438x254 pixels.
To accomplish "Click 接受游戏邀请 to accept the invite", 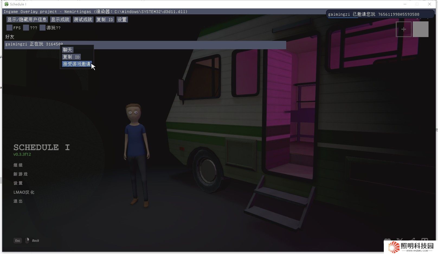I will (x=77, y=64).
